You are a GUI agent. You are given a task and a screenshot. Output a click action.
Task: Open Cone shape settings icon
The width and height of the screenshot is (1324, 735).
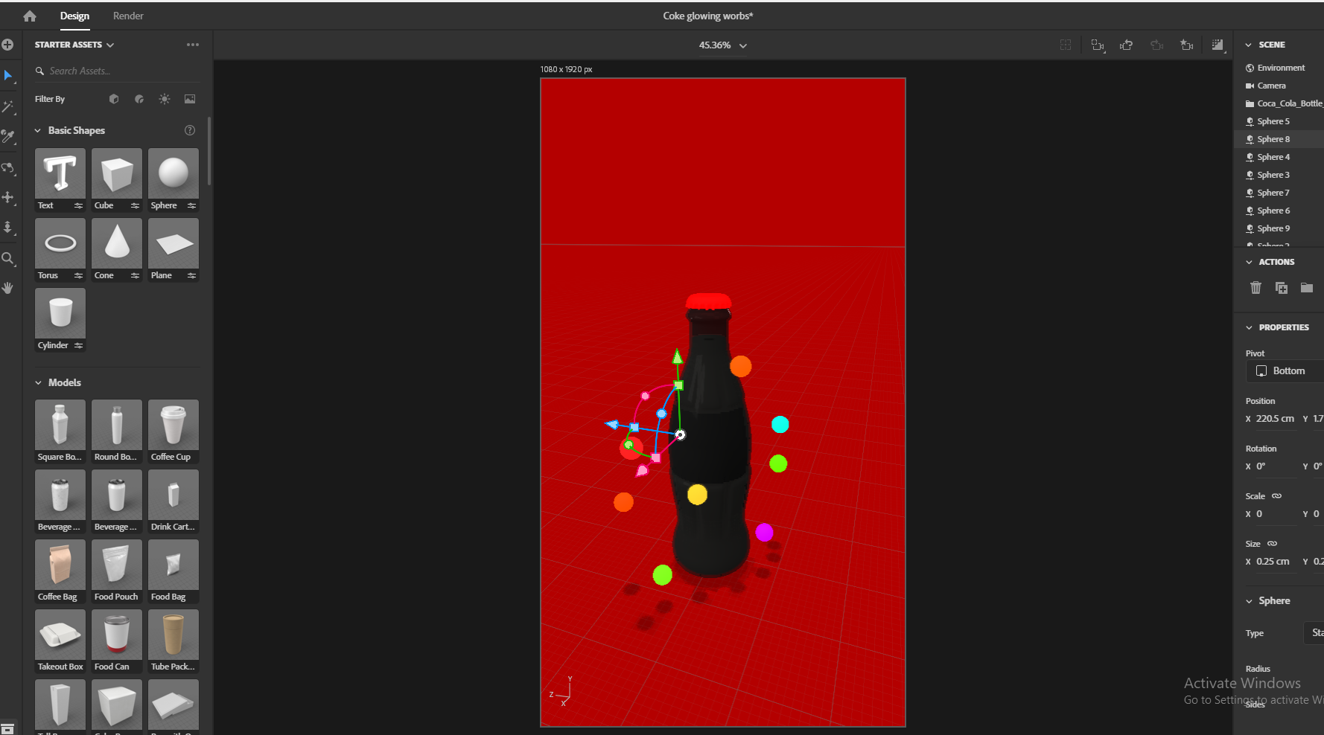(x=135, y=275)
